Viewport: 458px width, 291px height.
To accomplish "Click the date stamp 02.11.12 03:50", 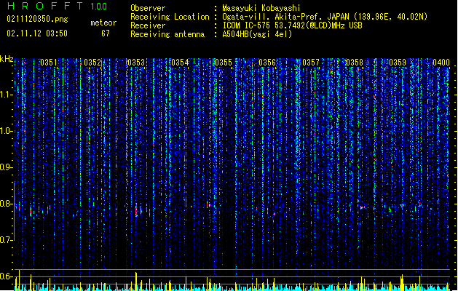I will [37, 33].
